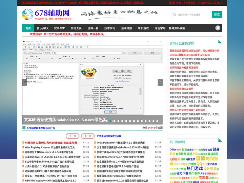Open Topaz Gigapixel AI v8.2.2 article
Image resolution: width=244 pixels, height=183 pixels.
pyautogui.click(x=121, y=143)
